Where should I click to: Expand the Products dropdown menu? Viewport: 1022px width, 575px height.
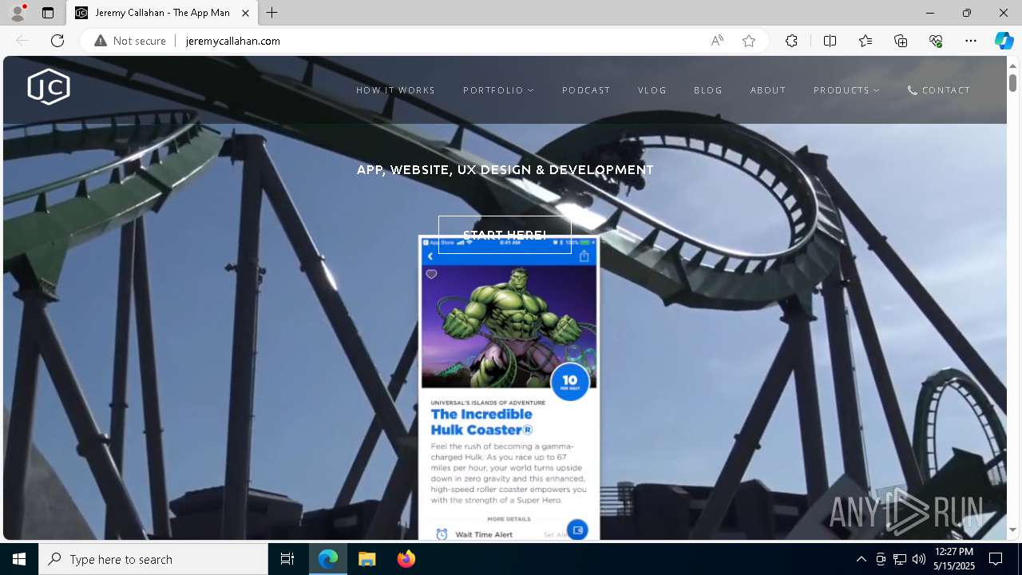pos(846,90)
